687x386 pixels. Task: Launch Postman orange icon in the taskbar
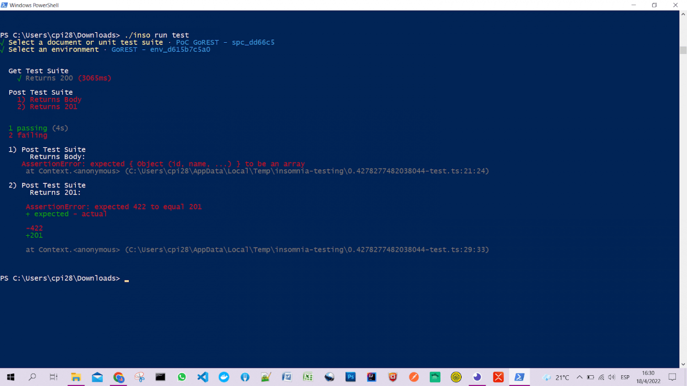(414, 377)
